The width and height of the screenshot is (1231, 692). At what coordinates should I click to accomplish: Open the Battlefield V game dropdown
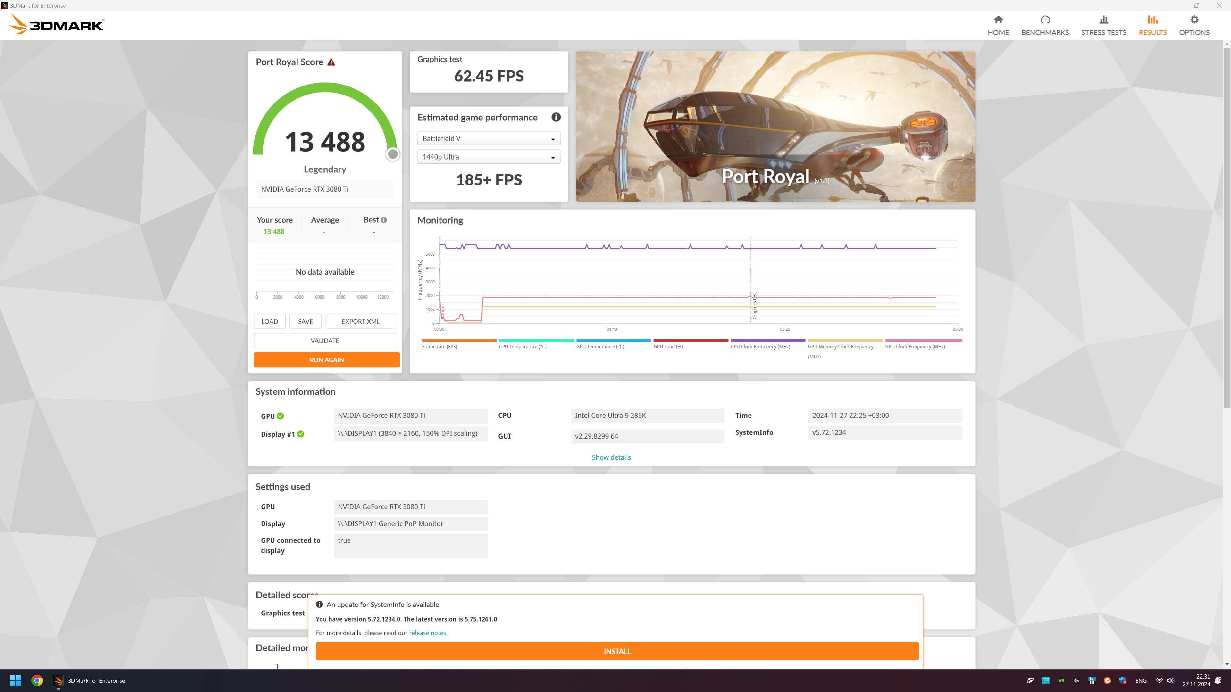pyautogui.click(x=488, y=138)
